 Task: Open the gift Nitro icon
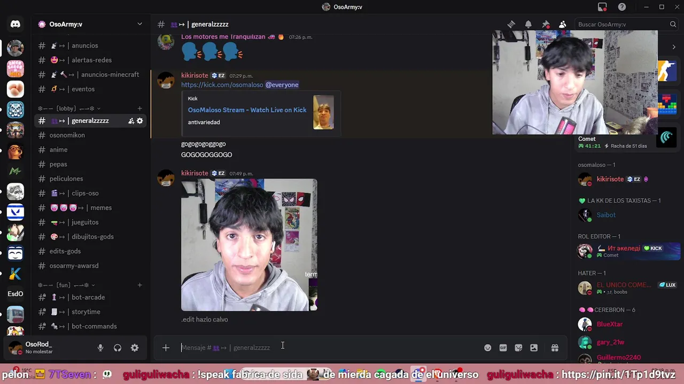555,348
